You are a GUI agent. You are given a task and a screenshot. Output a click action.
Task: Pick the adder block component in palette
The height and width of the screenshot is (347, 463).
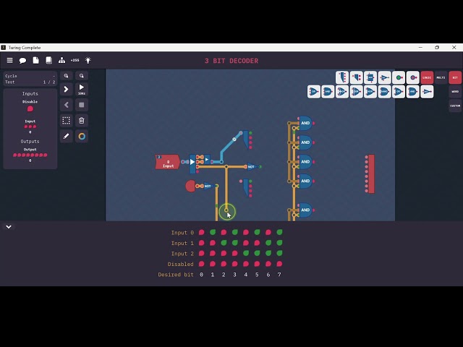coord(370,77)
